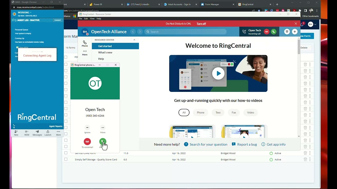Go back with RingCentral header back arrow
337x189 pixels.
click(x=133, y=32)
